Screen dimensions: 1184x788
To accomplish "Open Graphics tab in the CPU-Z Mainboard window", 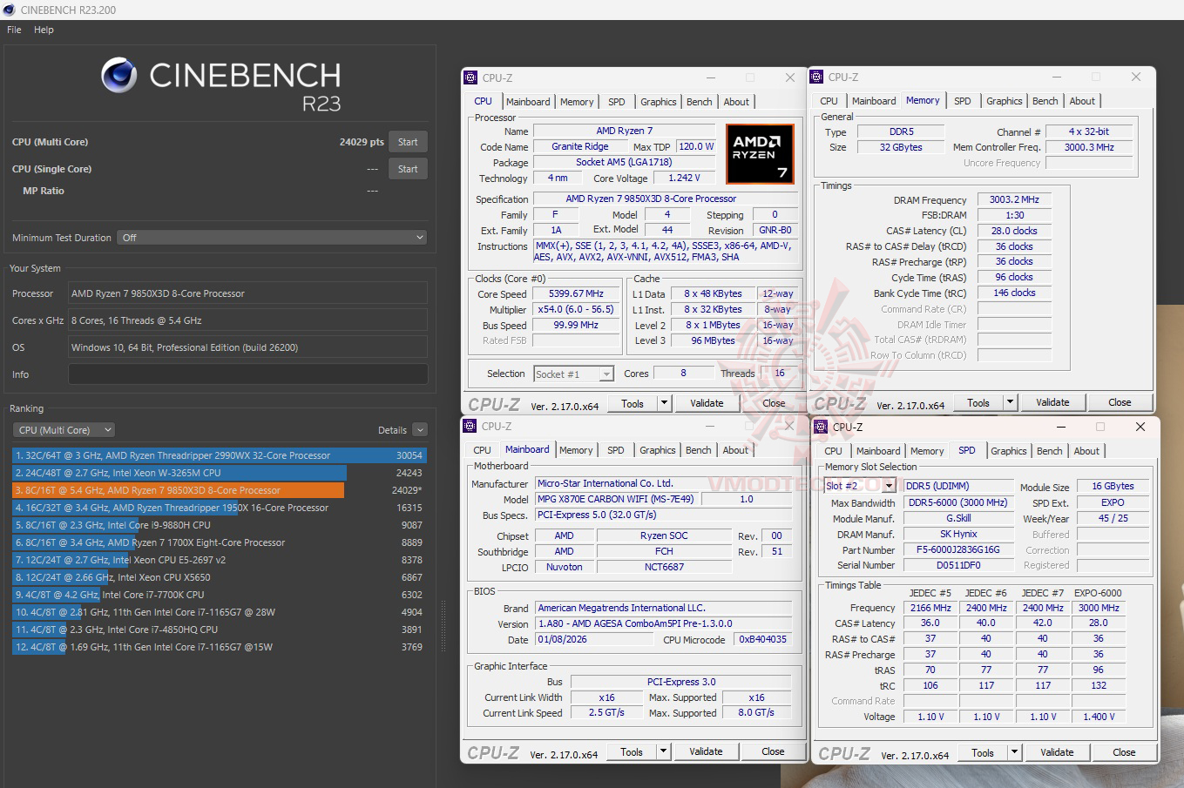I will point(658,450).
